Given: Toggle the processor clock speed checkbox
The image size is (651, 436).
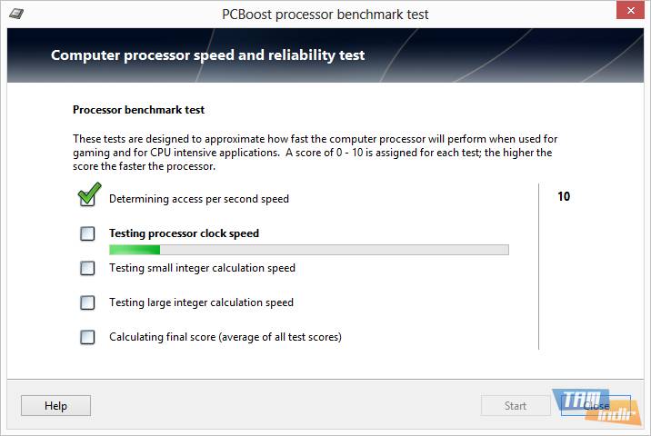Looking at the screenshot, I should pyautogui.click(x=87, y=233).
